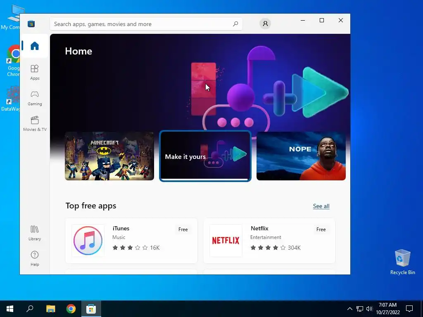Launch File Explorer from taskbar
The height and width of the screenshot is (317, 423).
click(x=50, y=309)
